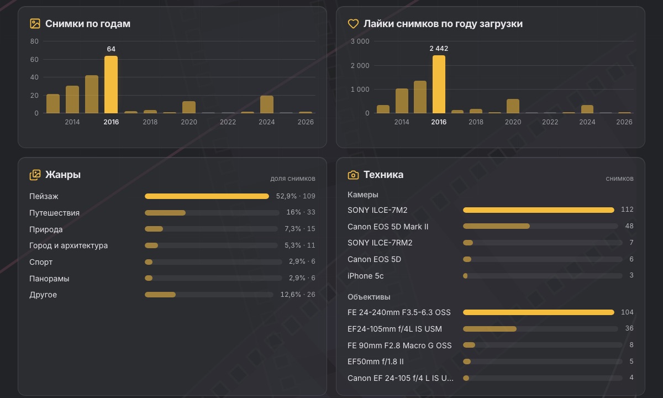
Task: Select the "Canon EOS 5D Mark II" camera name
Action: 388,227
